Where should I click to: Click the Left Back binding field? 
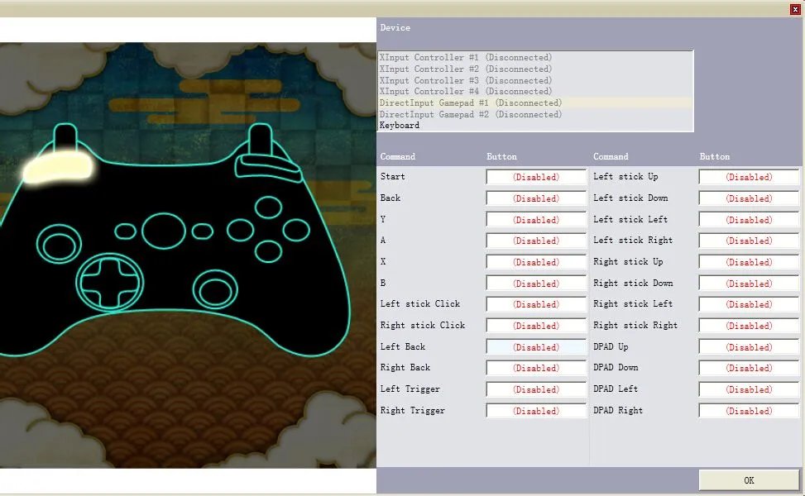point(535,347)
